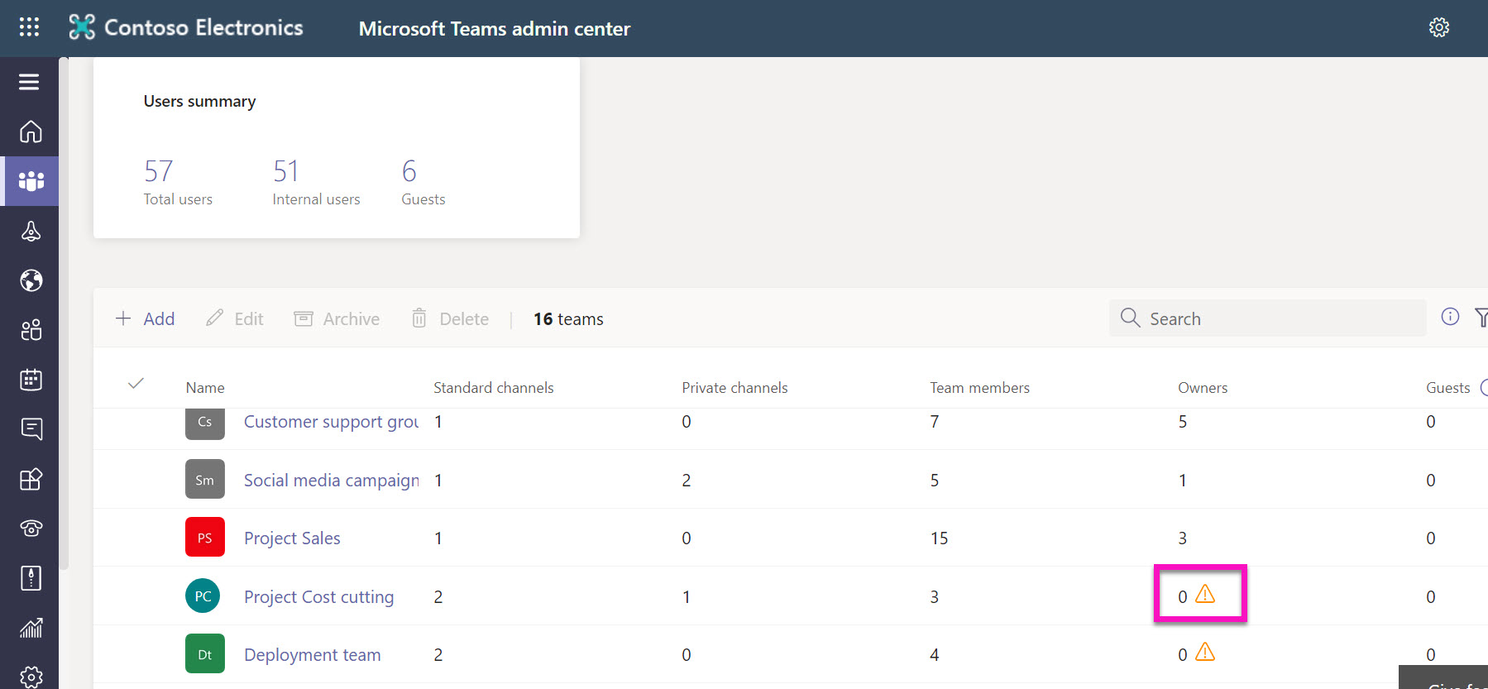Click the sidebar vertical scrollbar

point(64,314)
